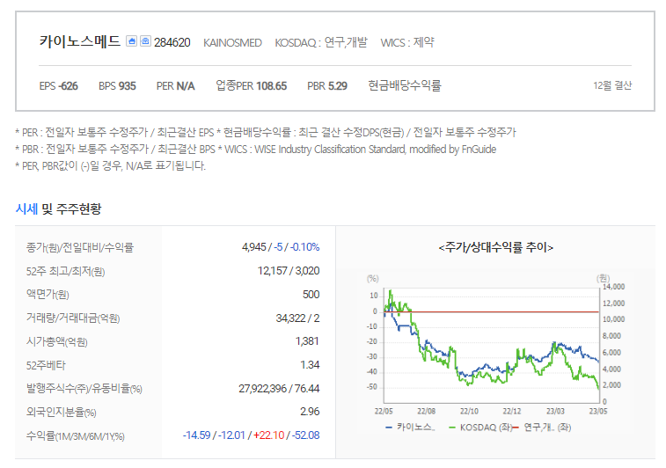Select the 외국인지분율(%) row label
Image resolution: width=666 pixels, height=468 pixels.
[x=62, y=412]
